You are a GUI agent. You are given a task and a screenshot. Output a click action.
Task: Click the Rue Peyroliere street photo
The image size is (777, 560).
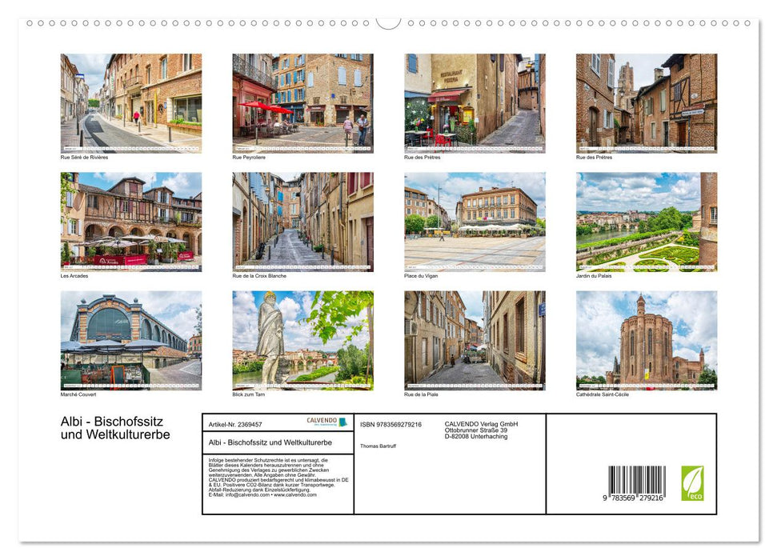[302, 103]
